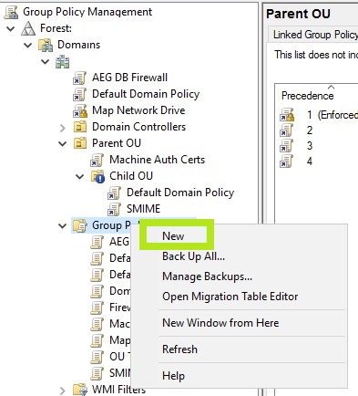Select the Forest triangle icon
Viewport: 358px width, 396px height.
pyautogui.click(x=28, y=28)
